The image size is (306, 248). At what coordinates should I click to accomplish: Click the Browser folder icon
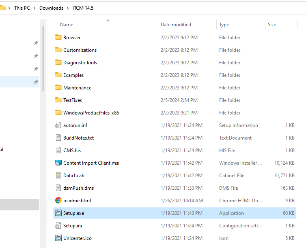click(x=58, y=38)
